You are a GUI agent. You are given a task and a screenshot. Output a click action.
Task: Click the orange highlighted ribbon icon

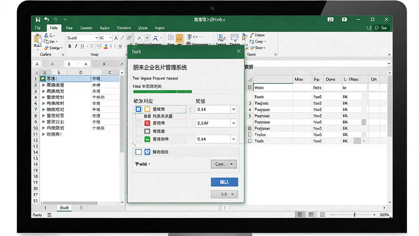[180, 39]
